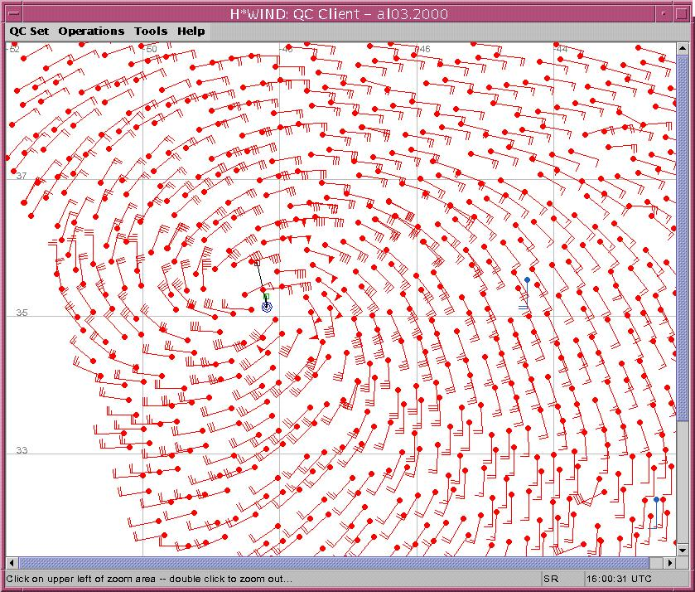Open the Operations menu
This screenshot has width=695, height=592.
(91, 32)
